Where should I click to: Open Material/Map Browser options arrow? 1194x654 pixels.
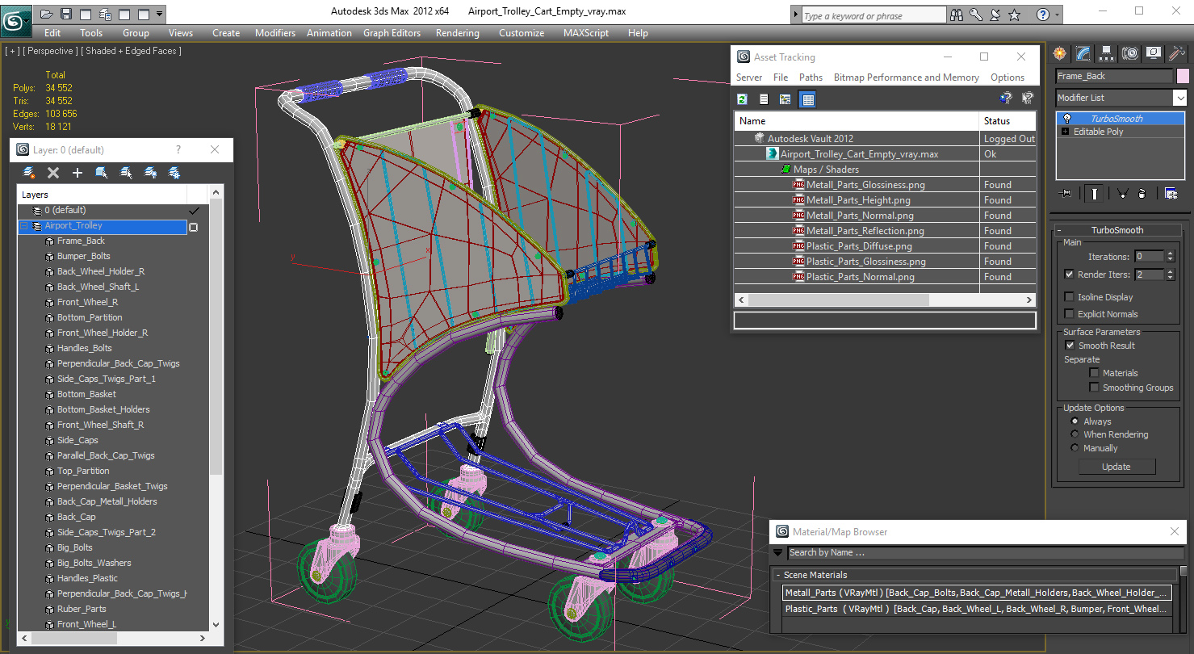coord(778,553)
